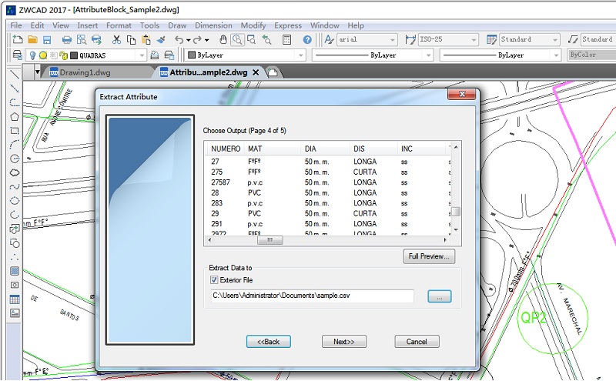
Task: Click the <<Back button
Action: coord(268,341)
